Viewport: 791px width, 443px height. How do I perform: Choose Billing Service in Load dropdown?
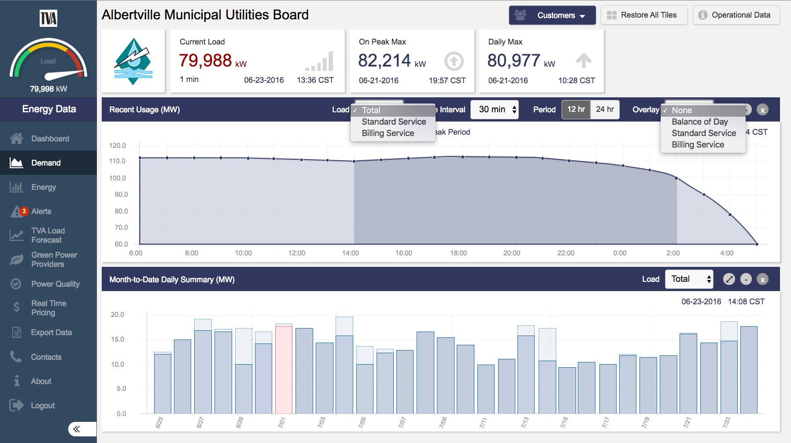[393, 133]
